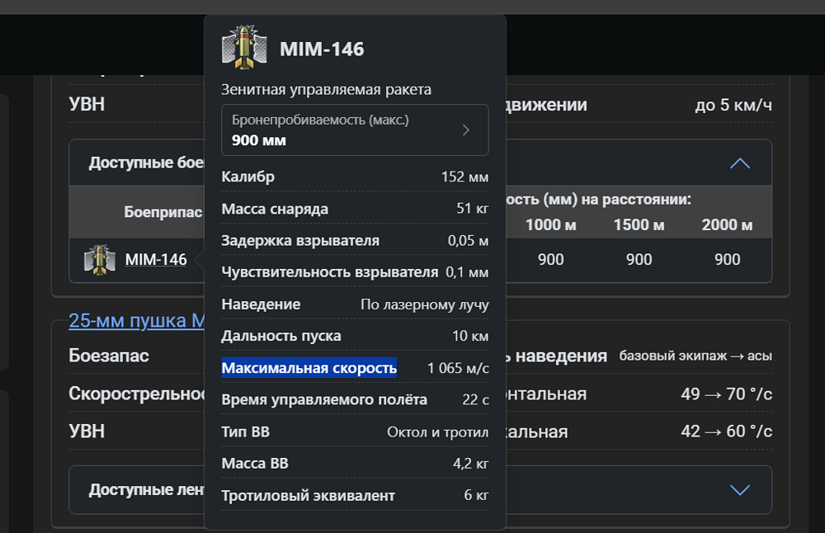
Task: Open the Бронепробиваемость (макс.) 900 мм box
Action: pos(355,130)
